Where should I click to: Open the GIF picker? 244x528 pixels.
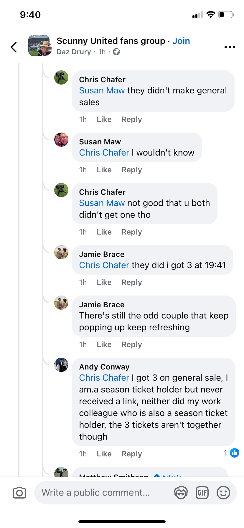pos(202,493)
